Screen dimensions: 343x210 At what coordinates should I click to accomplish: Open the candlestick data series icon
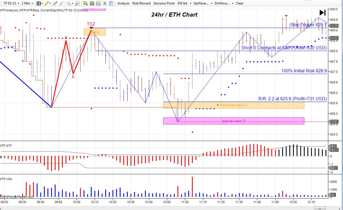tap(92, 3)
